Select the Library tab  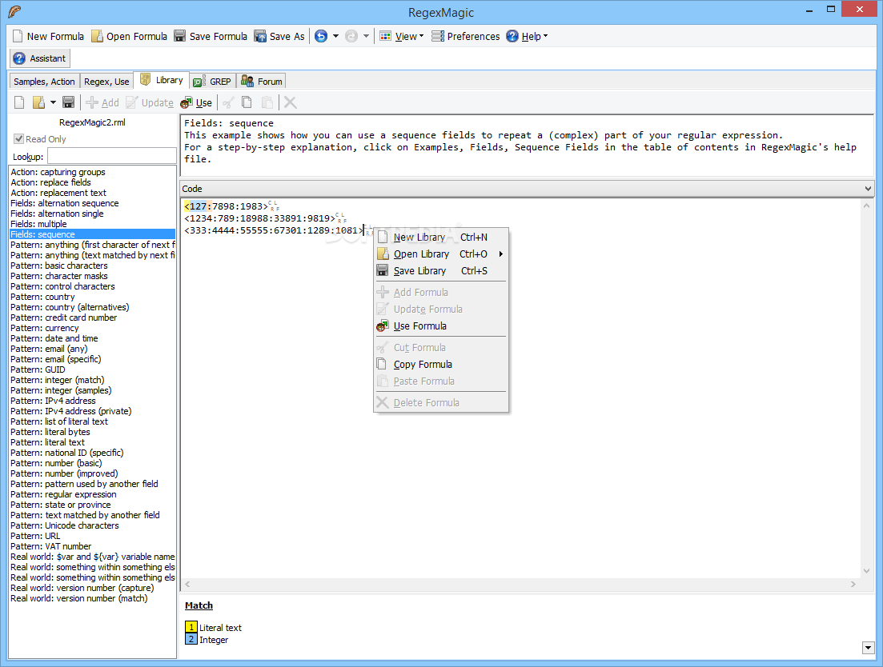click(162, 81)
